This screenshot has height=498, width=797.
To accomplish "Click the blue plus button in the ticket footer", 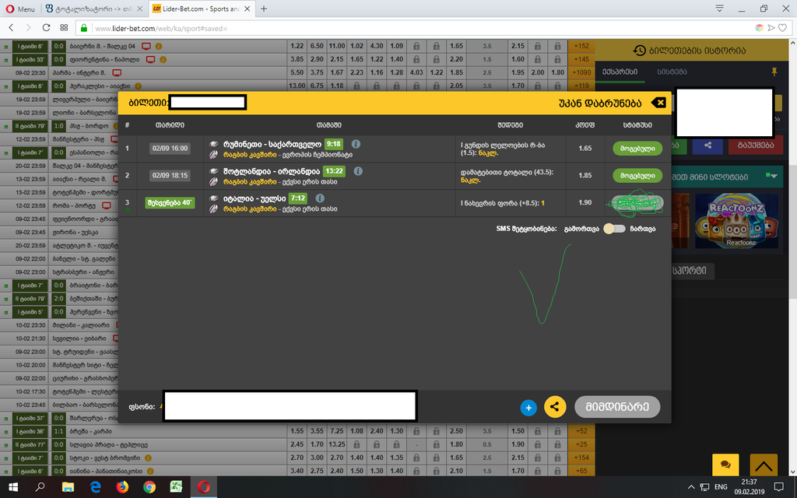I will [x=528, y=408].
